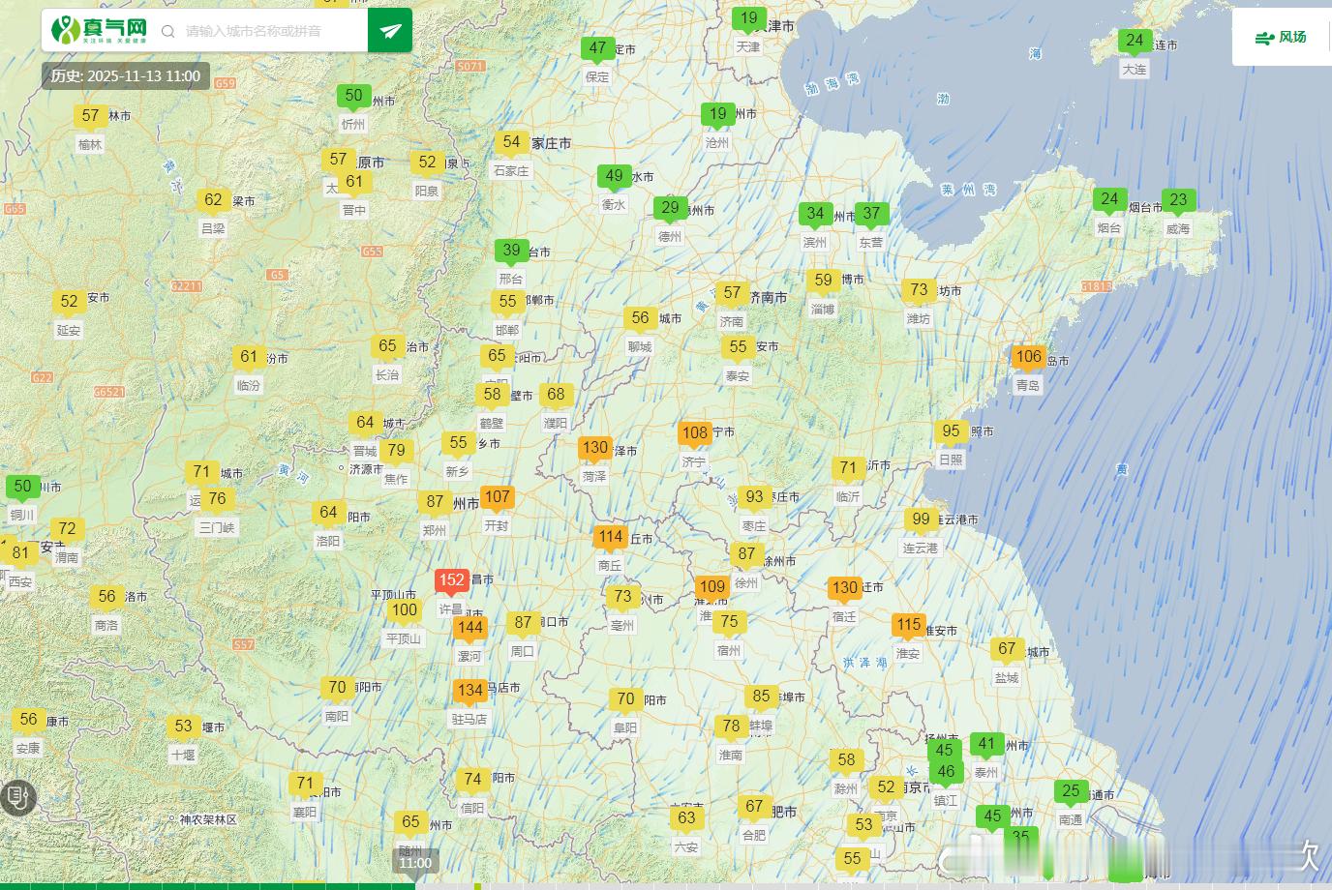1332x890 pixels.
Task: Open the 开封 AQI marker 107
Action: (x=498, y=496)
